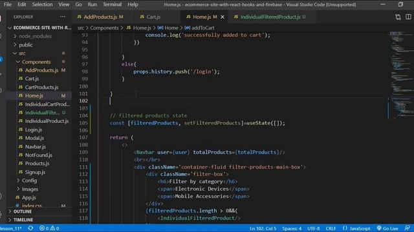Image resolution: width=414 pixels, height=232 pixels.
Task: Collapse the ECOMMERCE-SITE-WITH-R... root folder
Action: pyautogui.click(x=39, y=28)
